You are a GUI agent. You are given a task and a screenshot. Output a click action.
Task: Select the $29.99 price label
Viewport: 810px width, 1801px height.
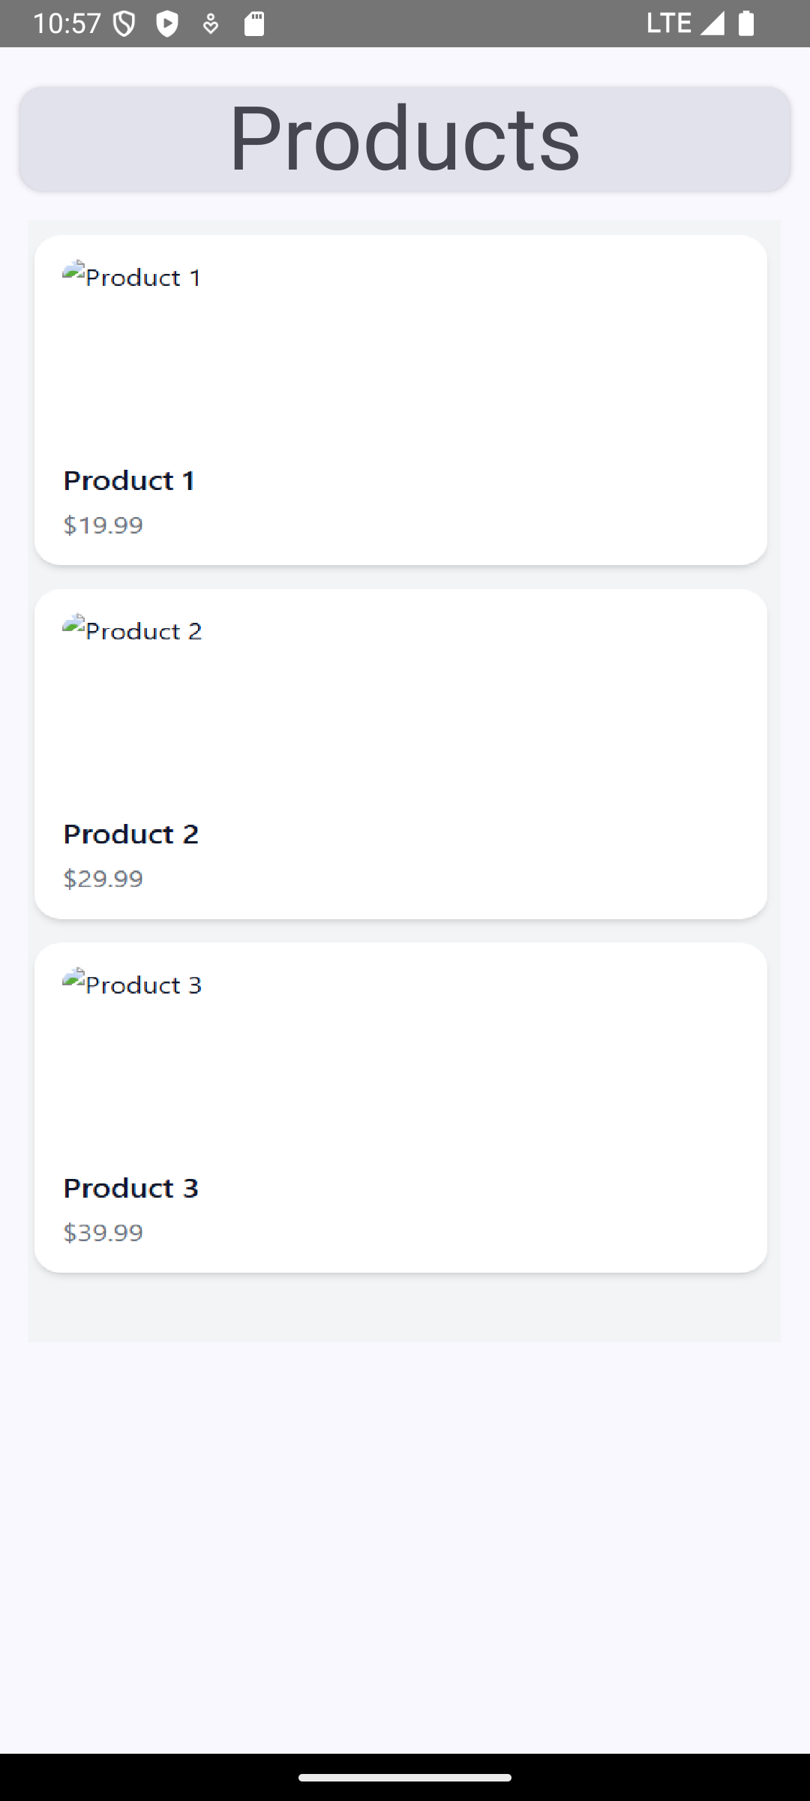[103, 878]
